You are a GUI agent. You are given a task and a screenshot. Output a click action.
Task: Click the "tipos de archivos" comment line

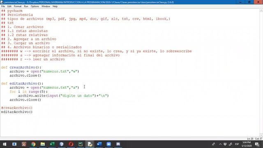85,19
